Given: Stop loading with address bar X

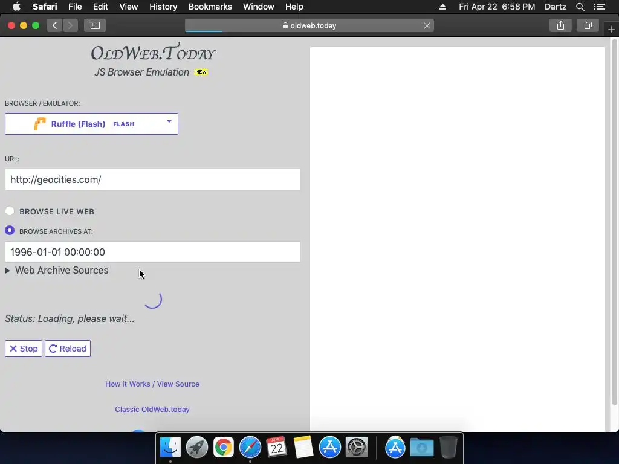Looking at the screenshot, I should point(427,25).
